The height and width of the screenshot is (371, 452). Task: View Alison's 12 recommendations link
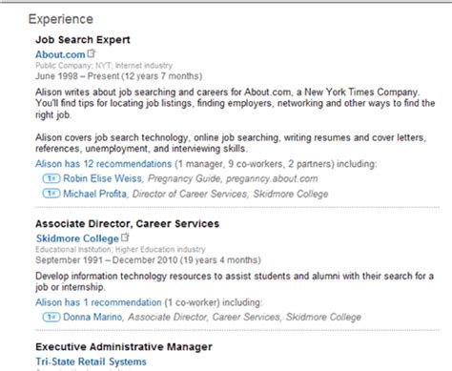pos(103,164)
